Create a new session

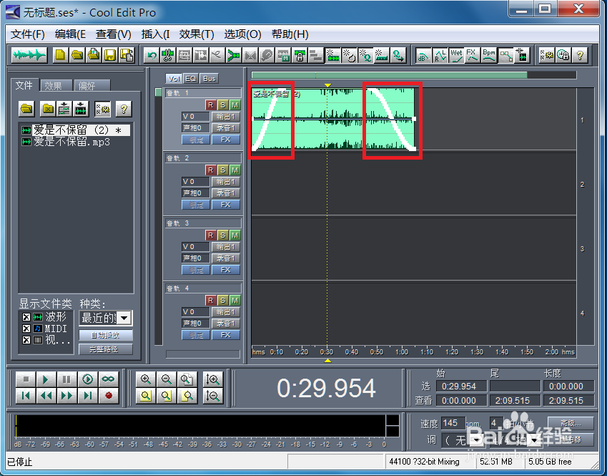pyautogui.click(x=60, y=55)
